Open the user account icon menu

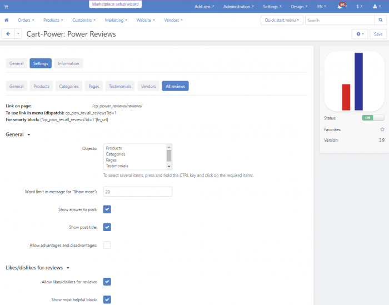pos(377,7)
